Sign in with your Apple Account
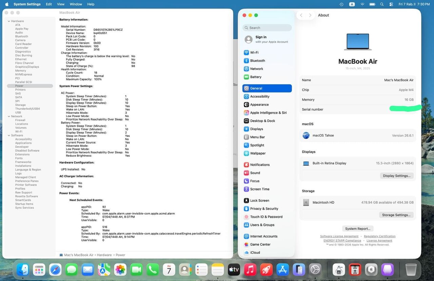This screenshot has height=281, width=434. (x=267, y=39)
